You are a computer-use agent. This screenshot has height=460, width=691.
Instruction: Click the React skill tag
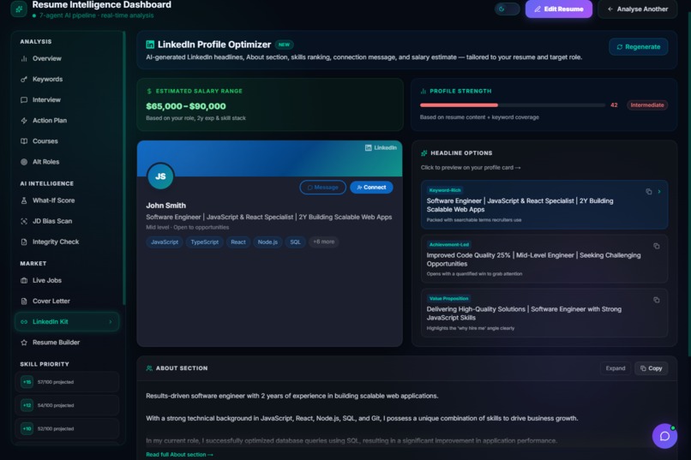click(238, 242)
